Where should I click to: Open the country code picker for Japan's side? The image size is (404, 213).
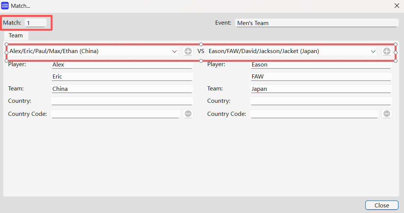pos(387,114)
